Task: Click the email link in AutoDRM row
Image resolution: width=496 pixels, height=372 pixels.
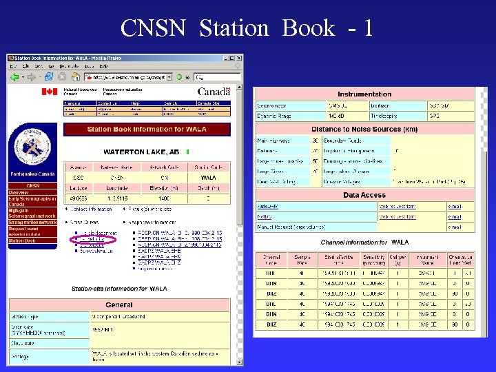Action: click(x=455, y=207)
